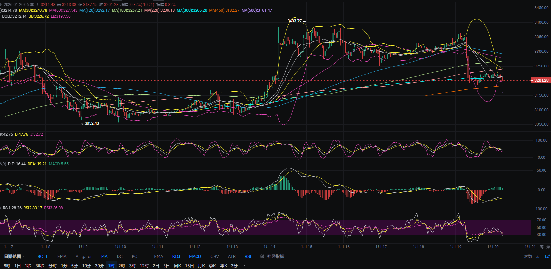Toggle the BOLL indicator

coord(43,256)
